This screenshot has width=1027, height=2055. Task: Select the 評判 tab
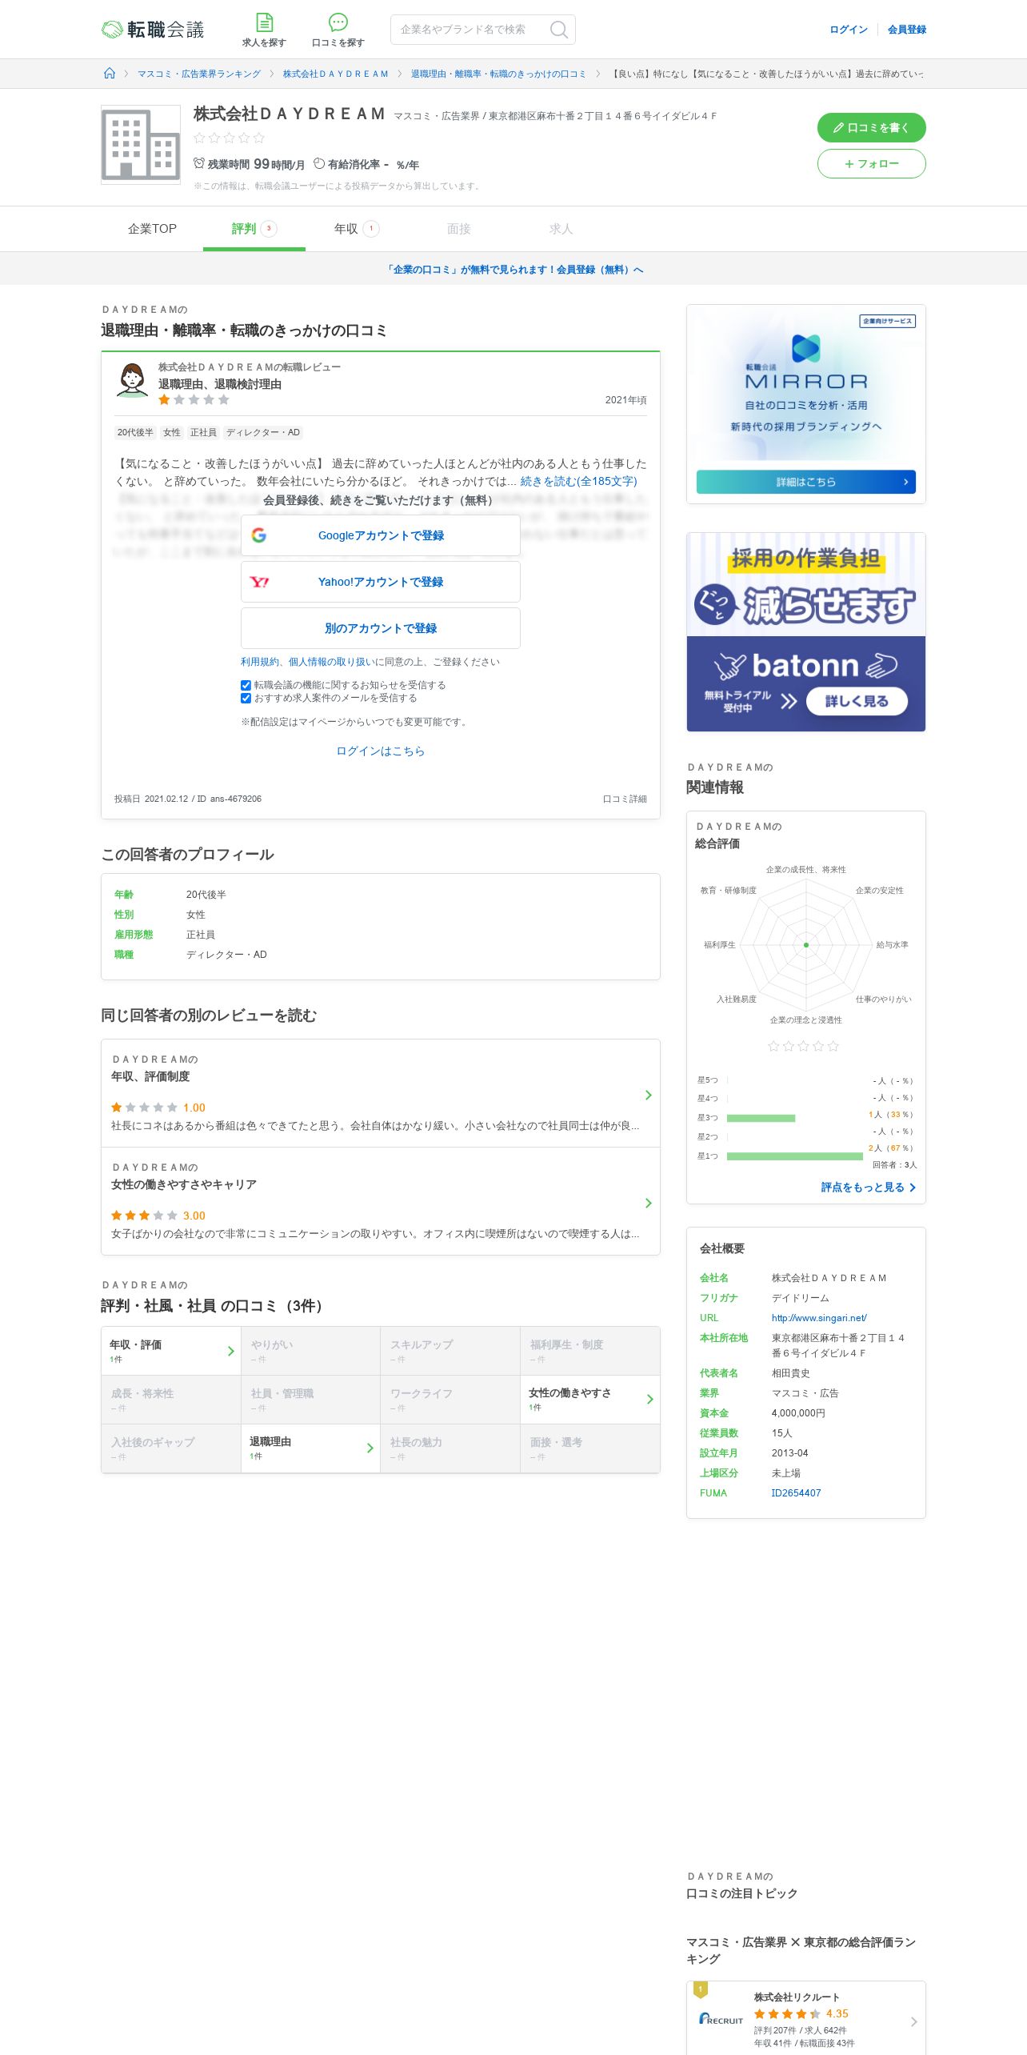[254, 229]
